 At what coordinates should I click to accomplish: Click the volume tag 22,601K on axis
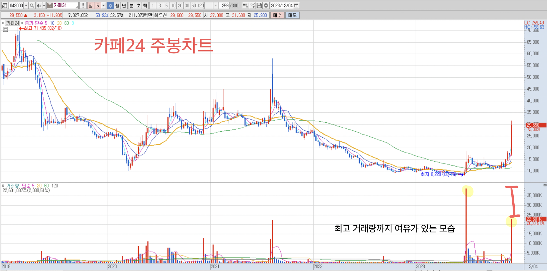point(536,219)
